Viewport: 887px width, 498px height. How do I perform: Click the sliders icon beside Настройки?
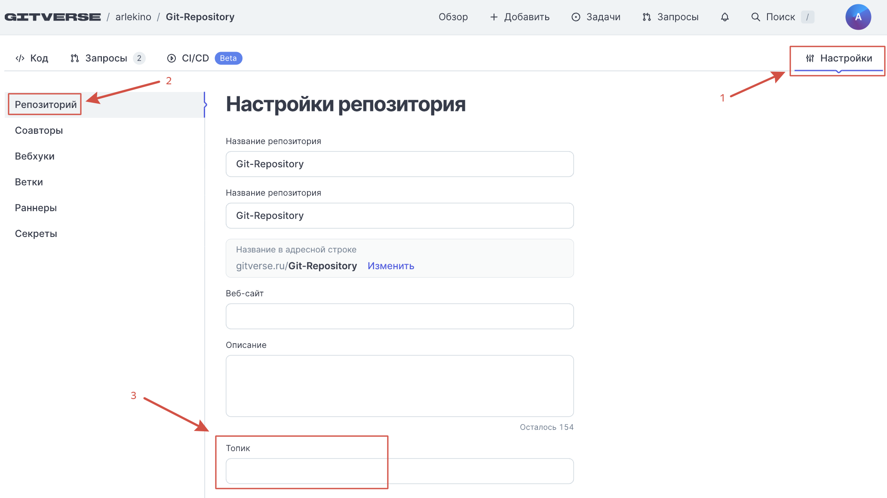point(810,58)
